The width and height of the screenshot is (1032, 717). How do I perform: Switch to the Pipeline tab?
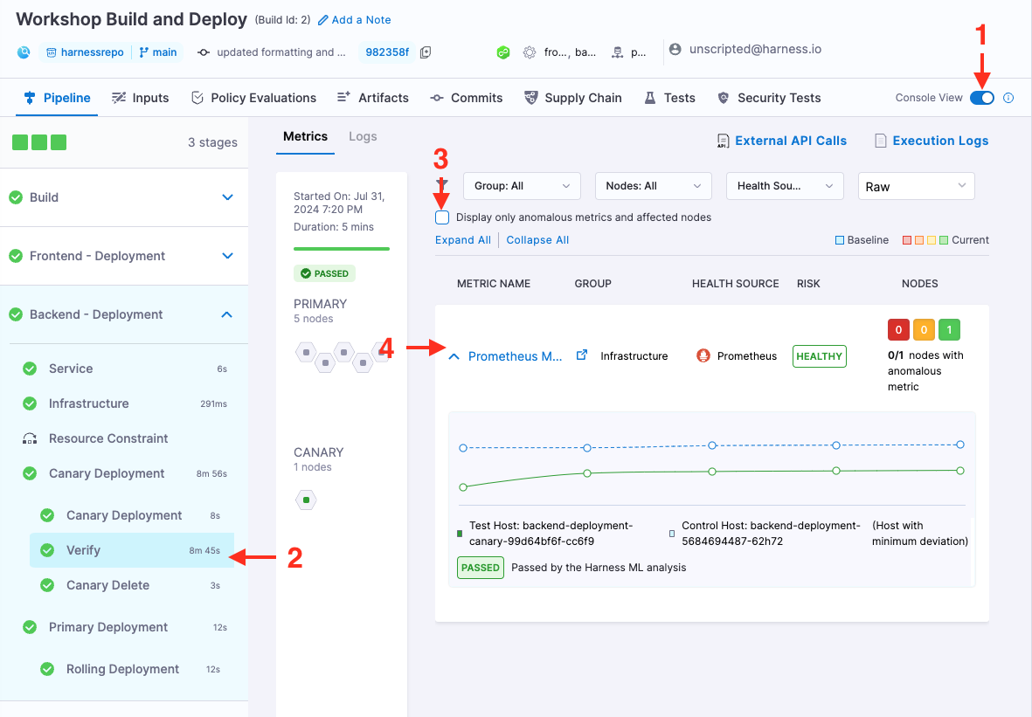click(57, 98)
